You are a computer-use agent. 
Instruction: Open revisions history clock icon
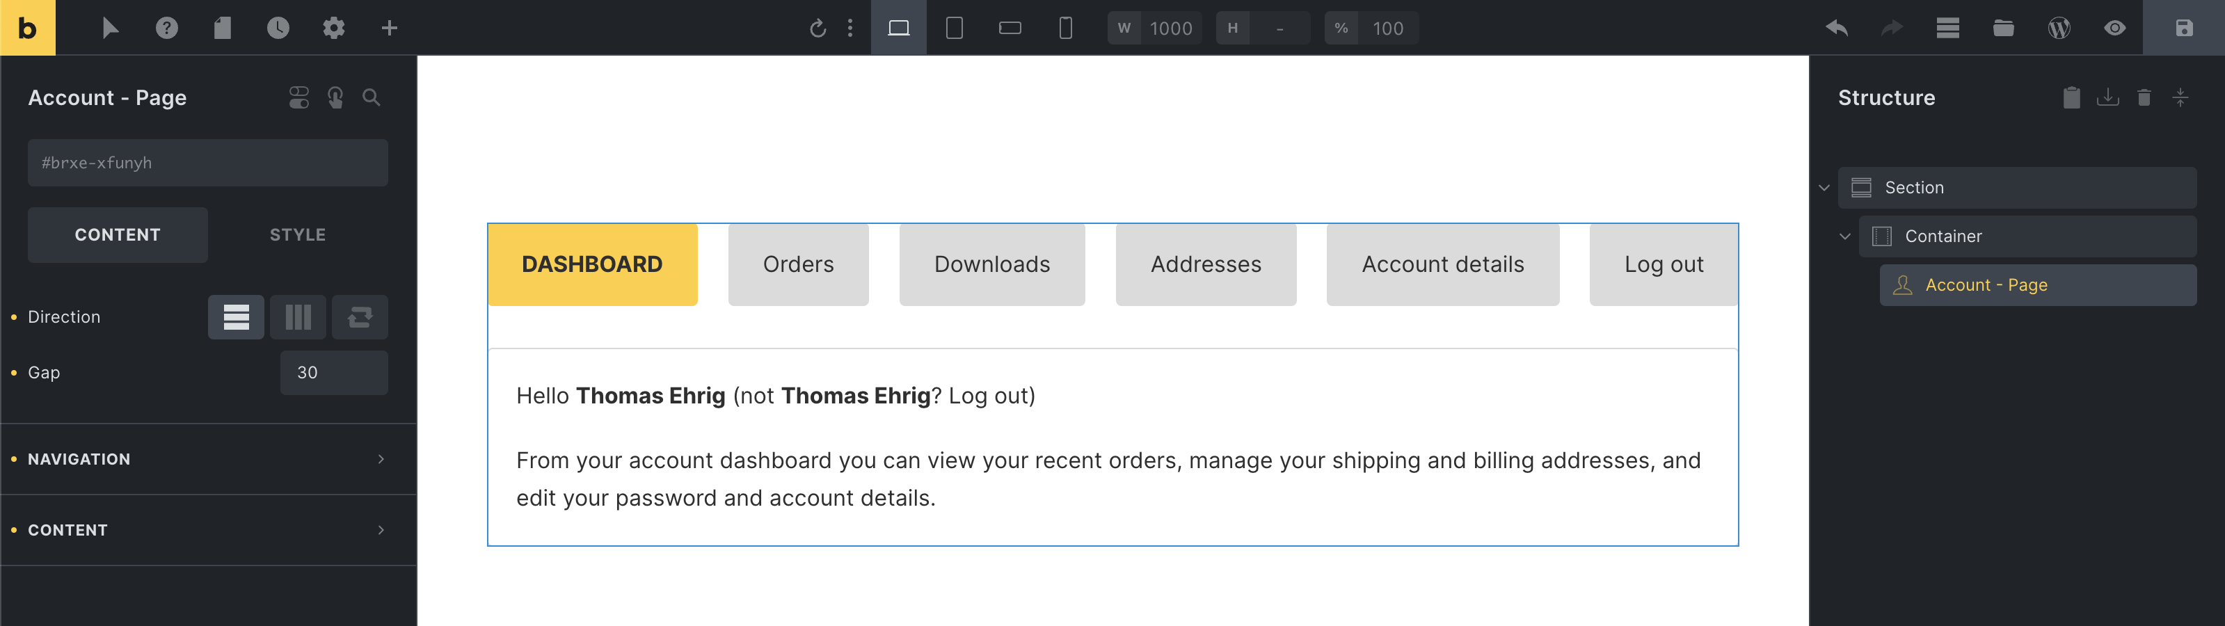(278, 28)
